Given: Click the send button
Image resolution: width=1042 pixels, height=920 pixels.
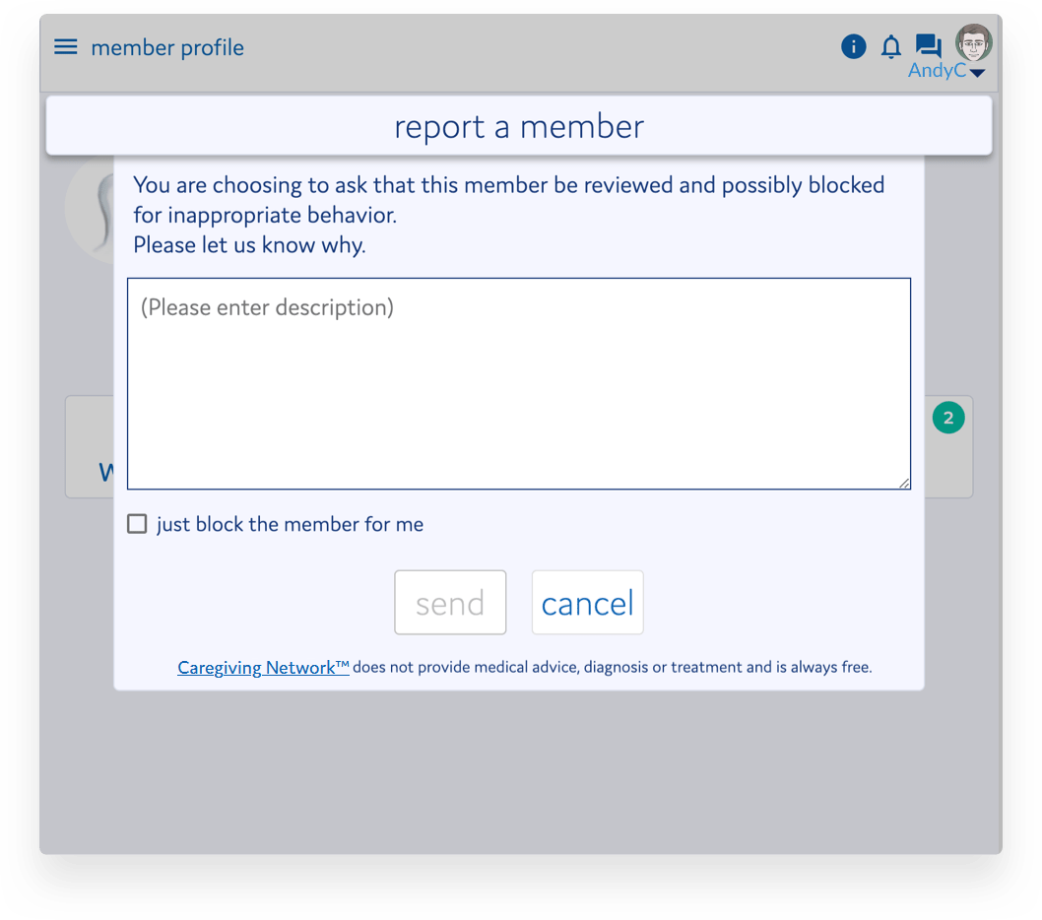Looking at the screenshot, I should (x=450, y=602).
